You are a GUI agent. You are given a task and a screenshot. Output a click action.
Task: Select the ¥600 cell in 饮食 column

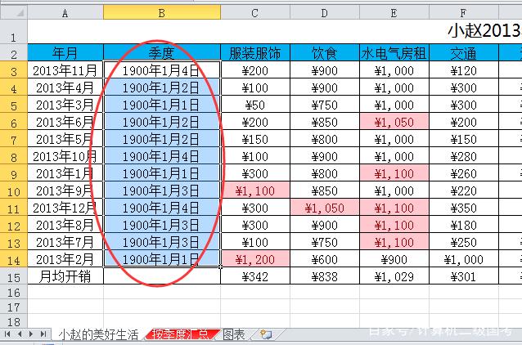click(x=325, y=259)
